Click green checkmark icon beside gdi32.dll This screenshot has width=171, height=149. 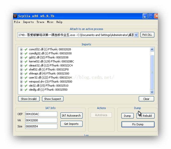point(26,57)
